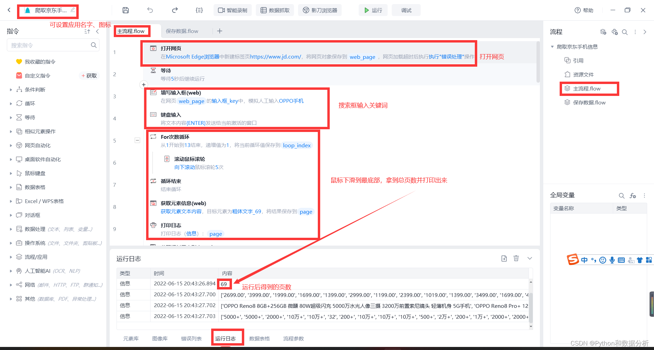The width and height of the screenshot is (654, 350).
Task: Collapse the For次数循环 block with minus button
Action: pos(137,140)
